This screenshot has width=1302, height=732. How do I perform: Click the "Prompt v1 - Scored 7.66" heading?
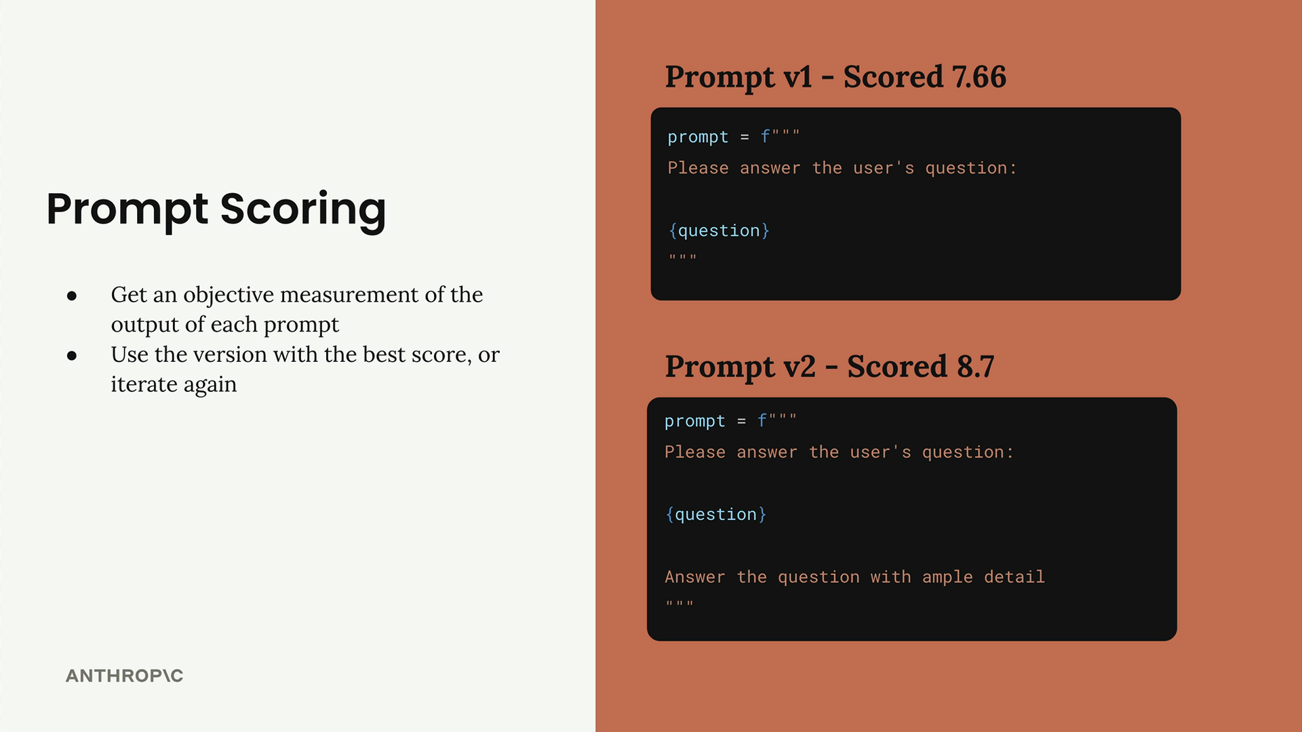click(835, 77)
